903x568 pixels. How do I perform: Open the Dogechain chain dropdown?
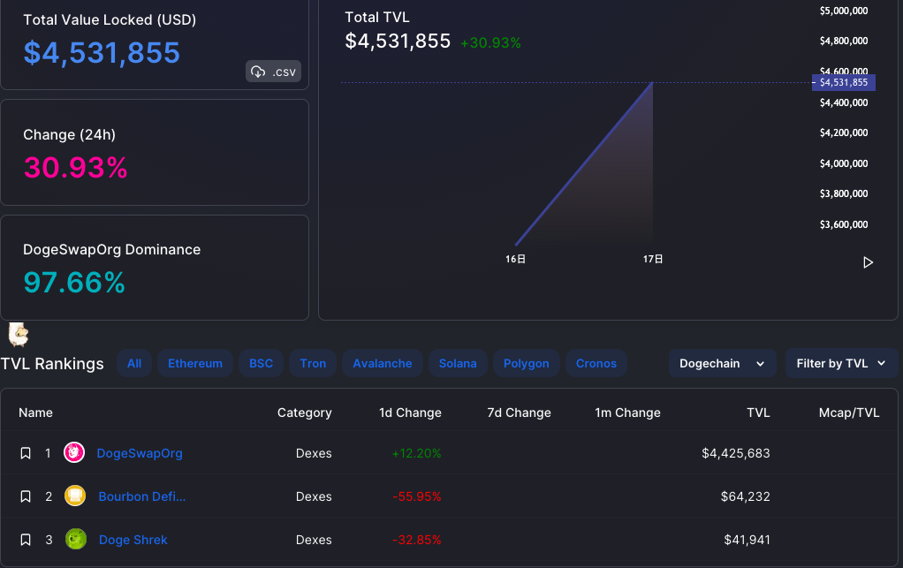point(722,364)
